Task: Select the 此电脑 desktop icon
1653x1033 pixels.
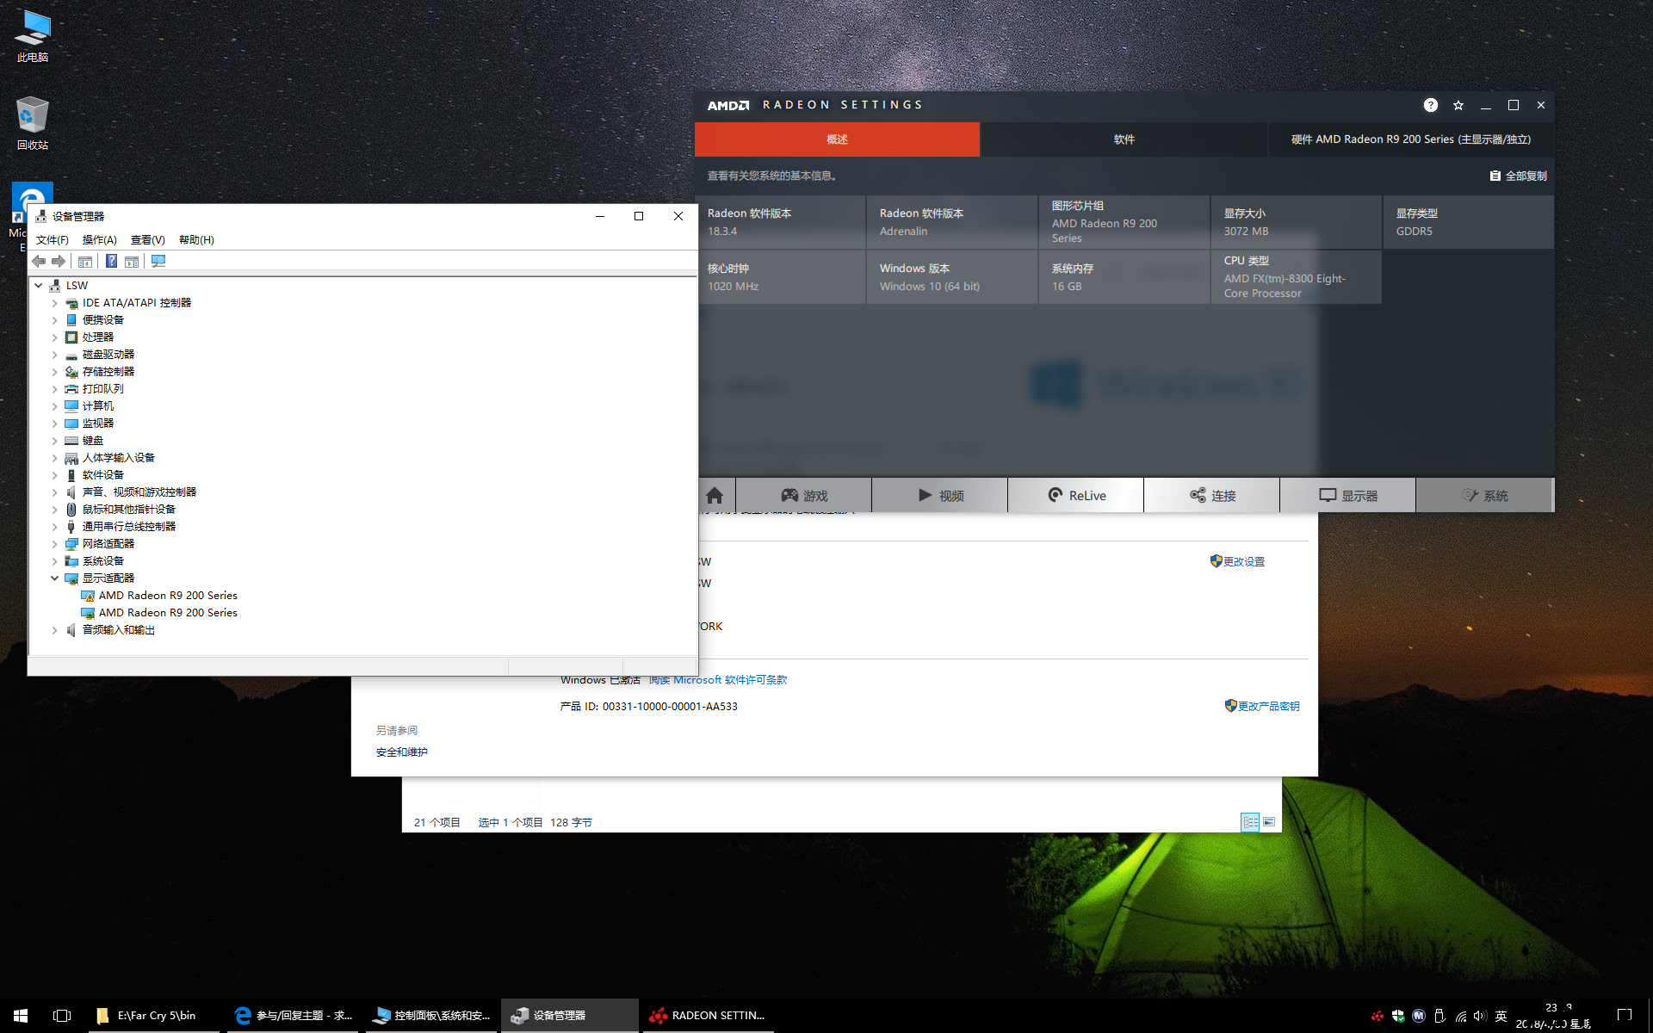Action: pyautogui.click(x=33, y=36)
